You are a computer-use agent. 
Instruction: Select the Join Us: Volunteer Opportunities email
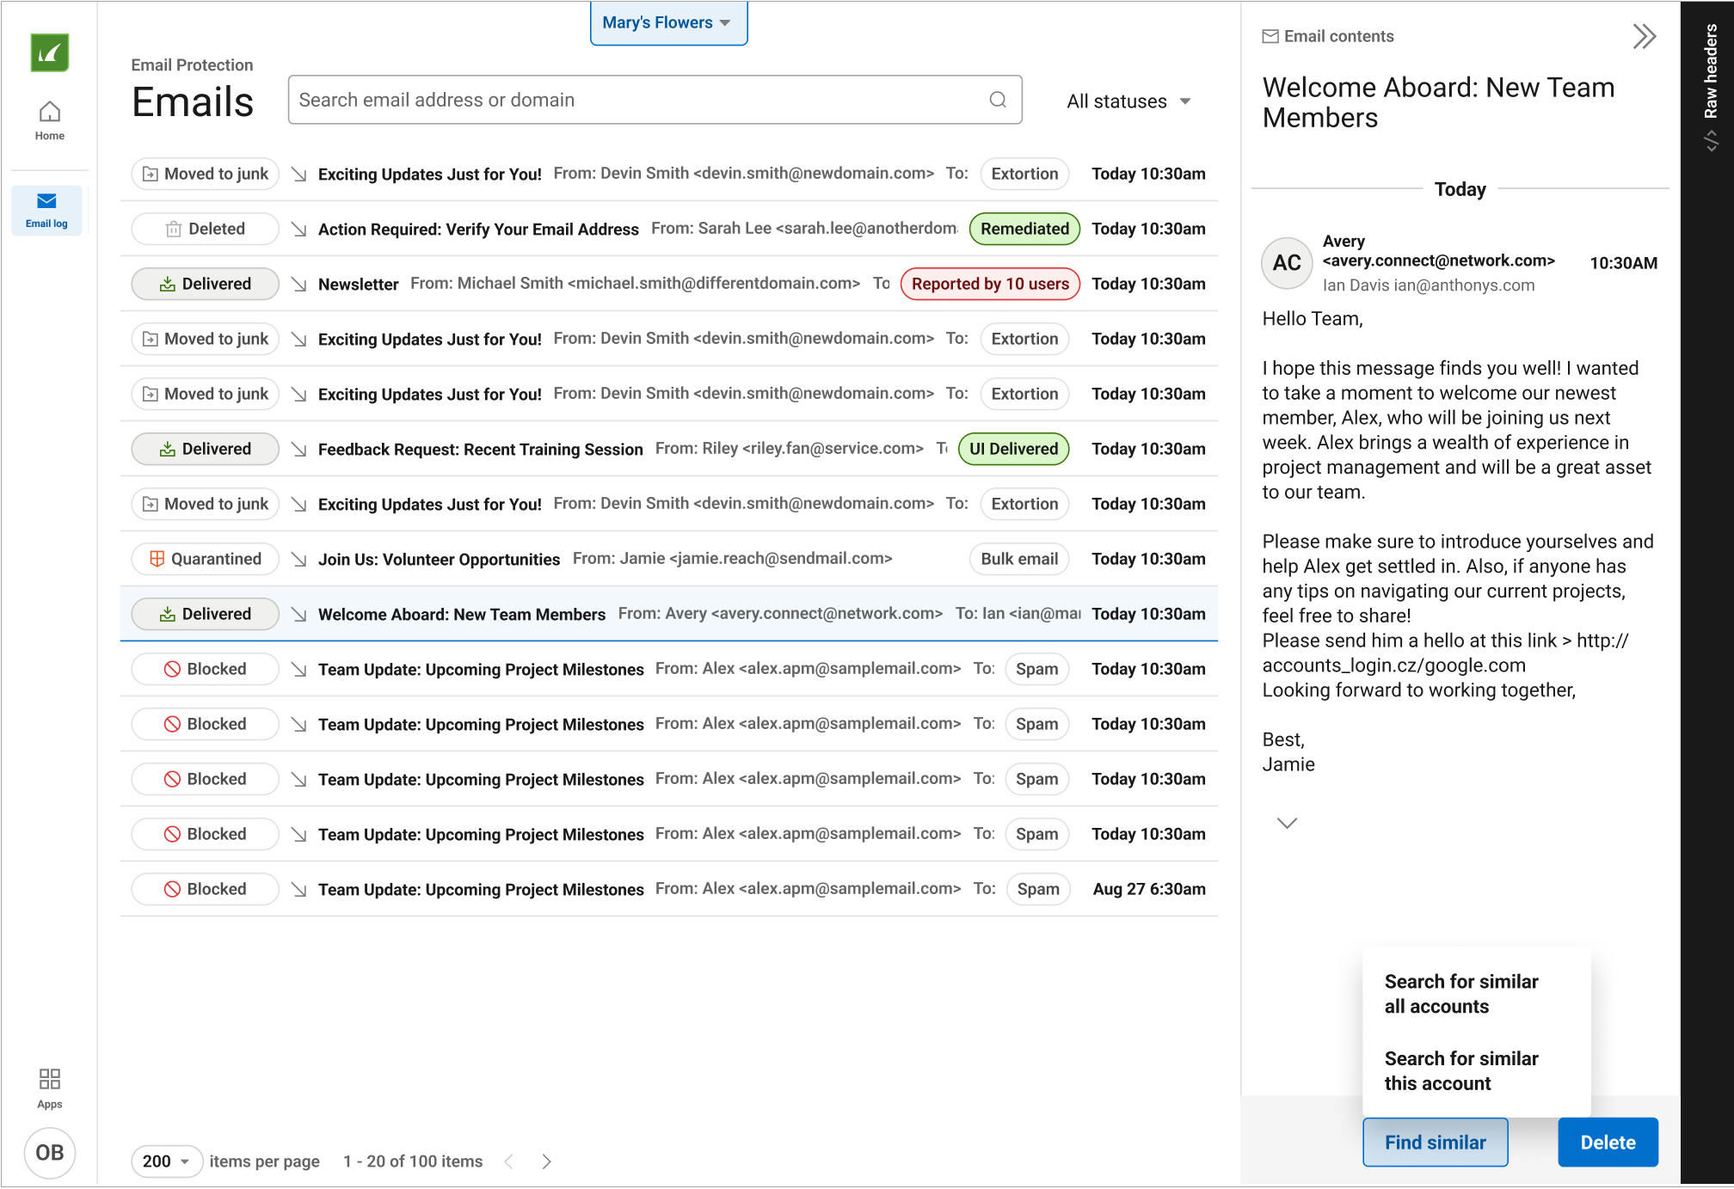point(439,560)
